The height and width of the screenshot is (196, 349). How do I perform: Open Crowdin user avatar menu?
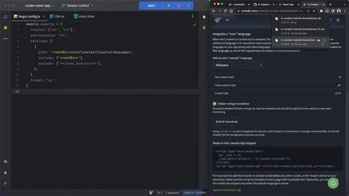tap(338, 20)
